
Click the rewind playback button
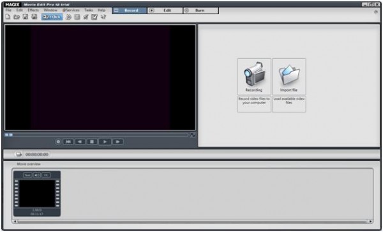[x=80, y=142]
